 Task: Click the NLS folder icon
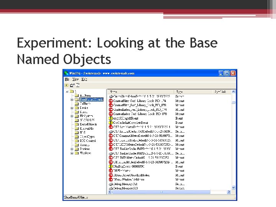77,132
